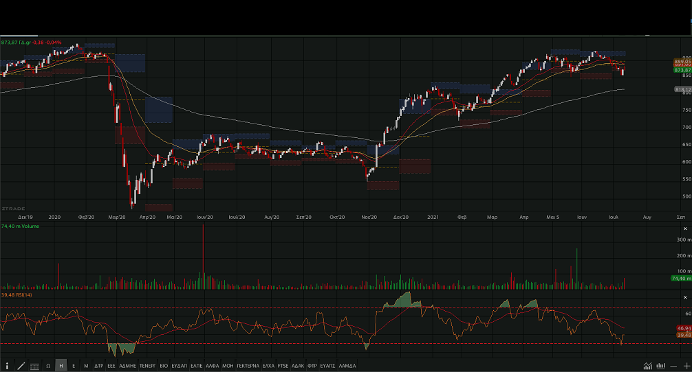Click the info icon in bottom toolbar

pyautogui.click(x=8, y=367)
